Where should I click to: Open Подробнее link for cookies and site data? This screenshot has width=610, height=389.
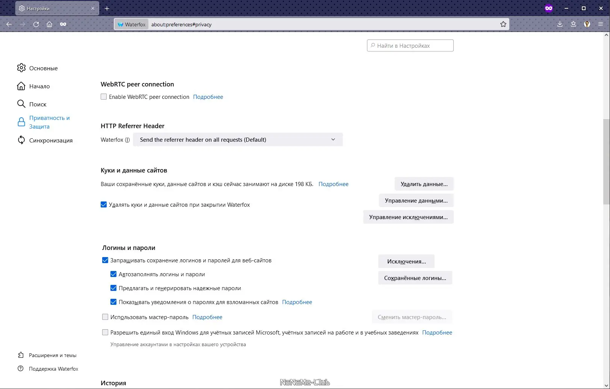334,184
